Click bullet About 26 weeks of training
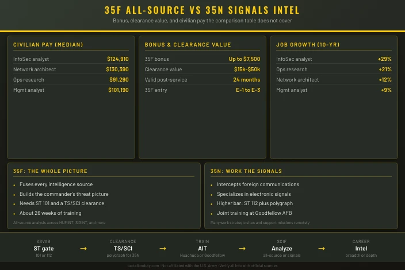Screen dimensions: 405x270 (x=51, y=213)
